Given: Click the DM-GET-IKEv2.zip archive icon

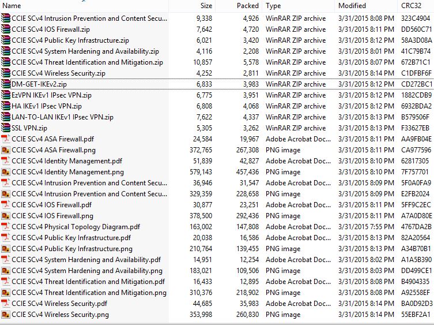Looking at the screenshot, I should [x=6, y=84].
